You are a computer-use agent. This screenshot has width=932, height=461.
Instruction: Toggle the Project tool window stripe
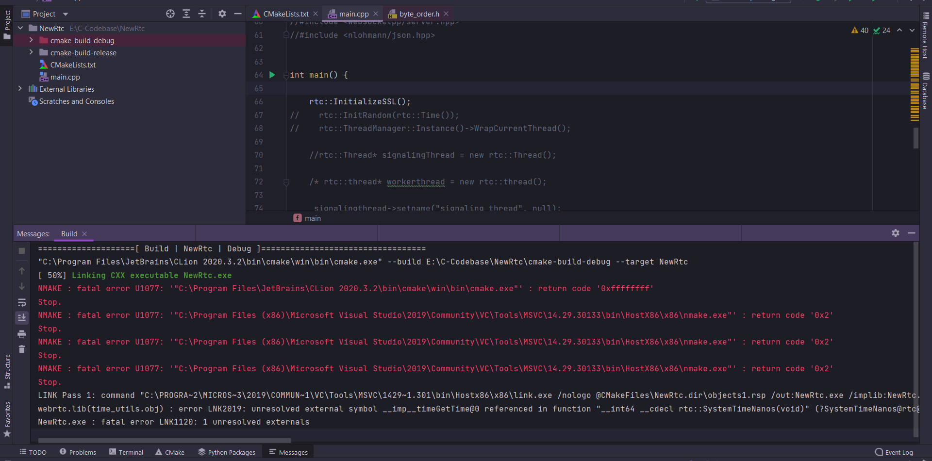[7, 25]
